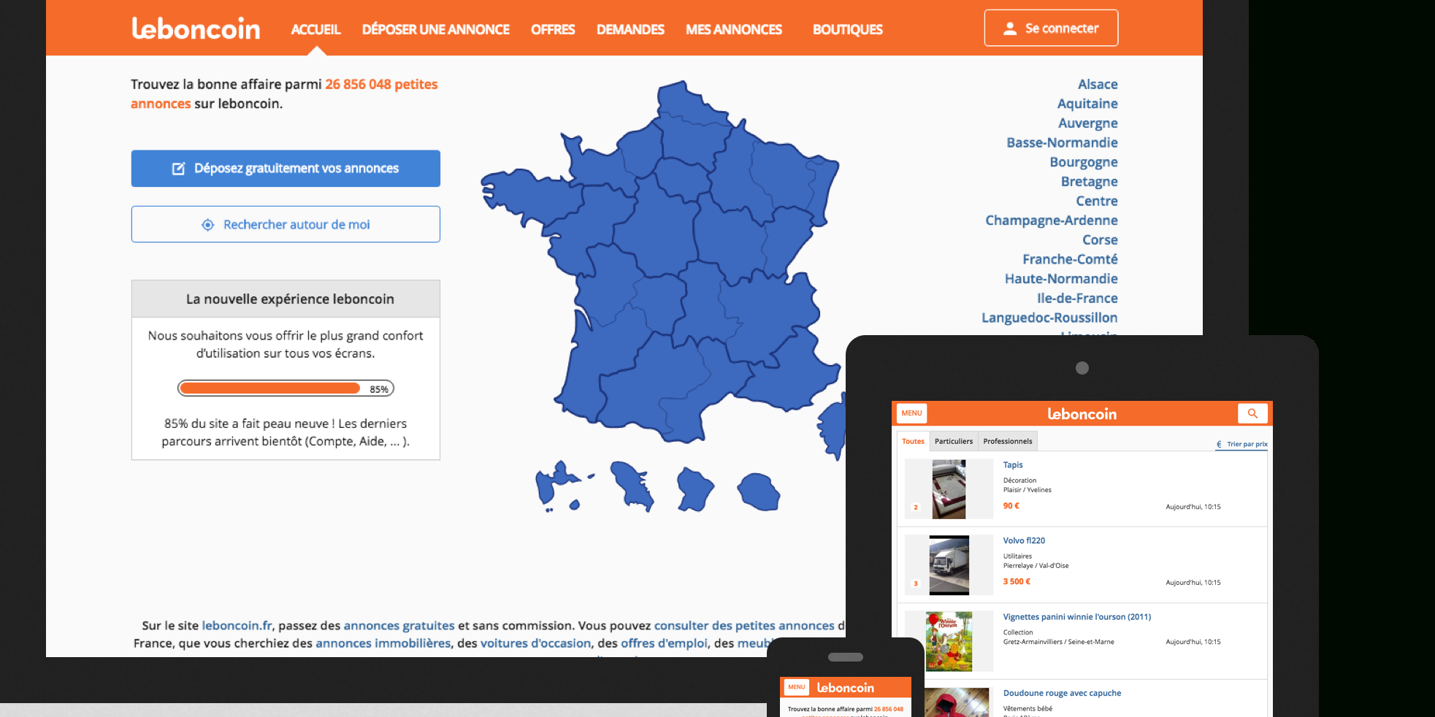
Task: Select the Réunion island on the map
Action: (x=759, y=491)
